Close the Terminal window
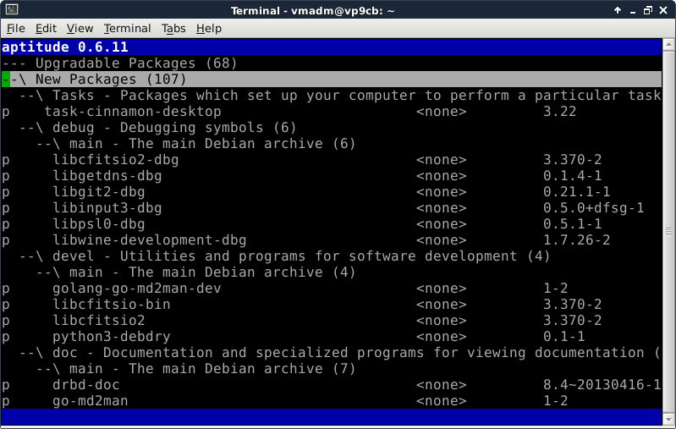676x429 pixels. click(665, 9)
